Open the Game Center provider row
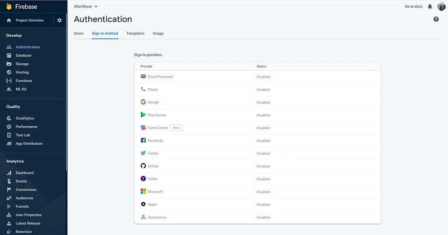 258,128
